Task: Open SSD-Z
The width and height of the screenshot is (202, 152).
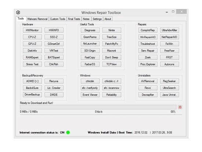Action: click(54, 37)
